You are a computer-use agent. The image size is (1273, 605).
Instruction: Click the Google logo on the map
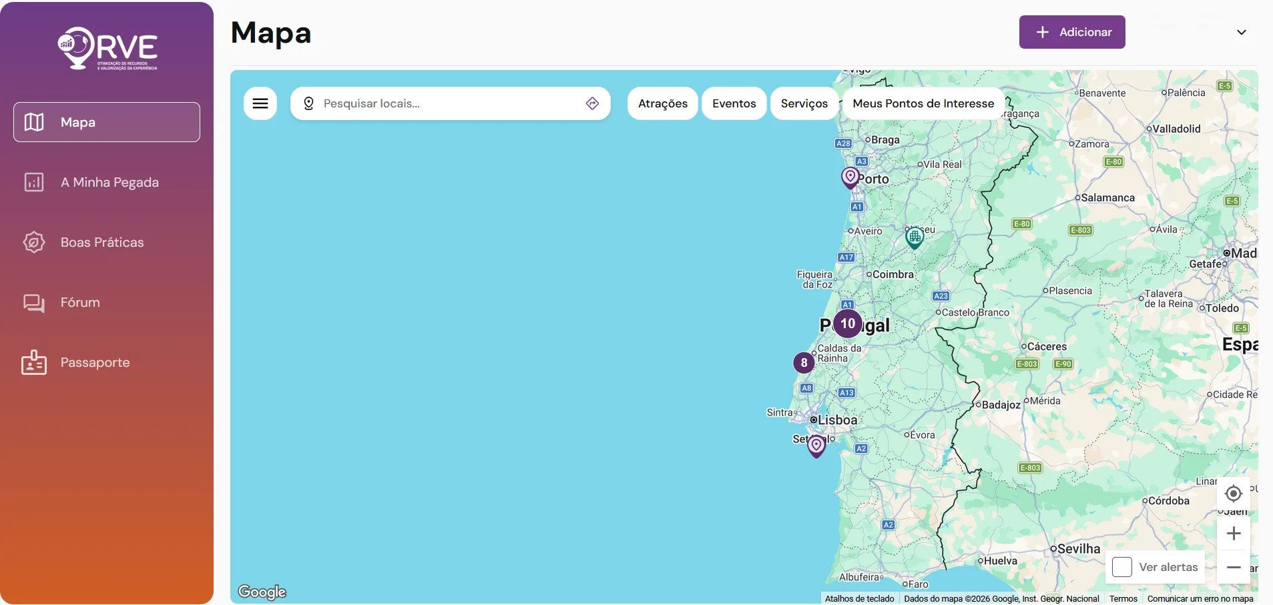[262, 592]
